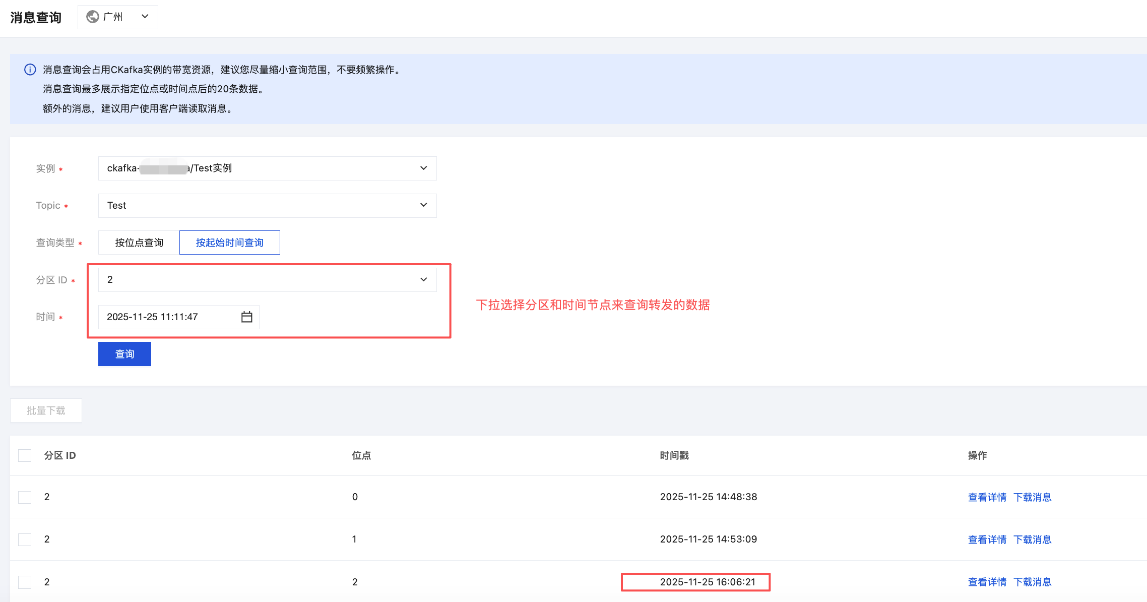Viewport: 1147px width, 602px height.
Task: Expand the Topic dropdown showing Test
Action: [x=267, y=205]
